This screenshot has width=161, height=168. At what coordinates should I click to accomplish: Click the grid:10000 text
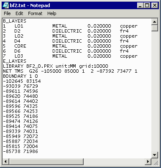(x=94, y=66)
